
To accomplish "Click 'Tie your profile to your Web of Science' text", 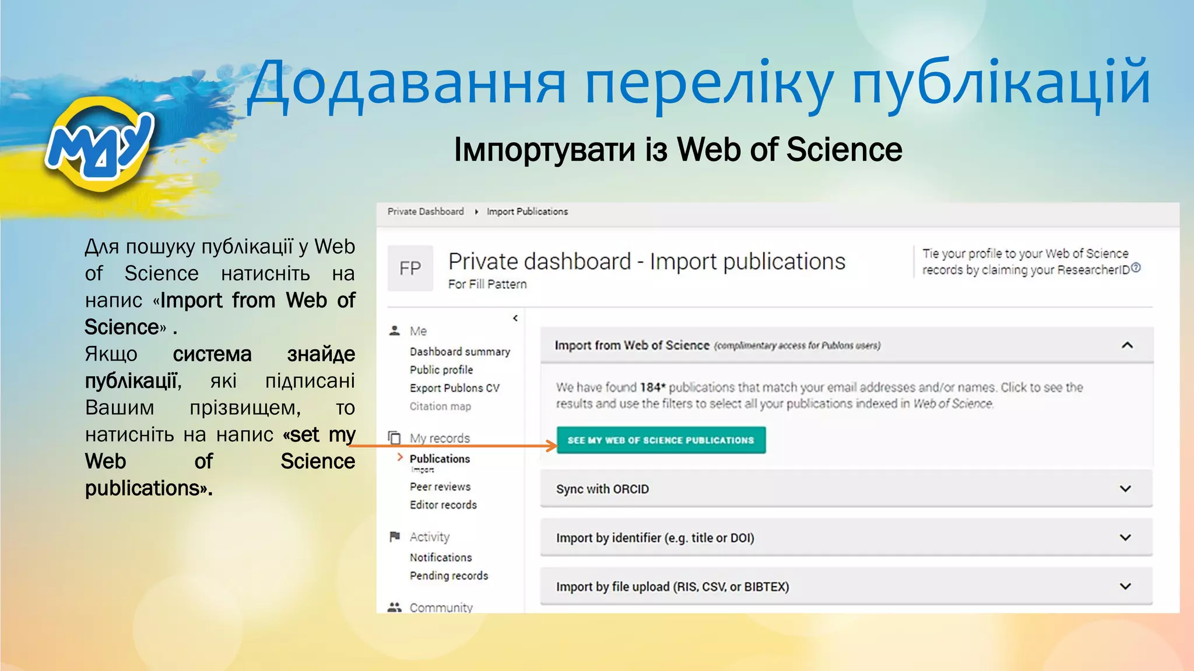I will pyautogui.click(x=1026, y=253).
